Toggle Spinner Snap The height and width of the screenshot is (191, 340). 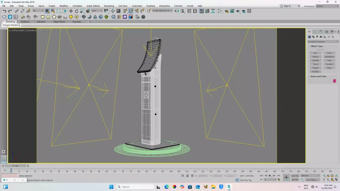pos(142,11)
